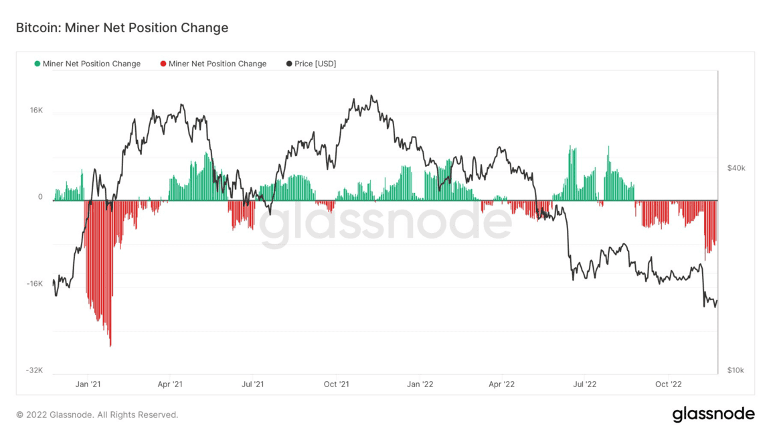Click the black Price legend dot

pyautogui.click(x=289, y=64)
